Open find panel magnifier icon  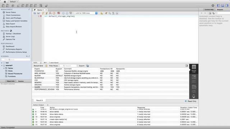(x=110, y=13)
